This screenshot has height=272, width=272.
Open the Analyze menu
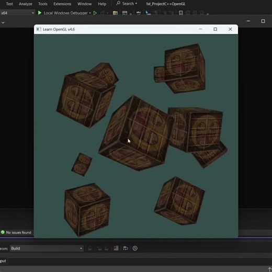(x=26, y=4)
